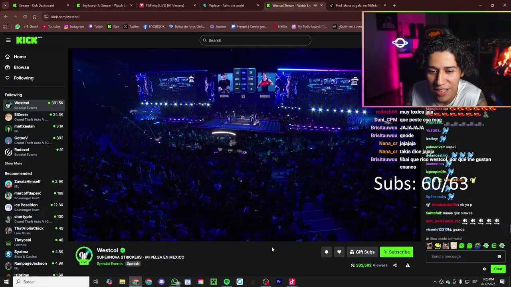511x287 pixels.
Task: Click the green Subscribe button
Action: [396, 252]
